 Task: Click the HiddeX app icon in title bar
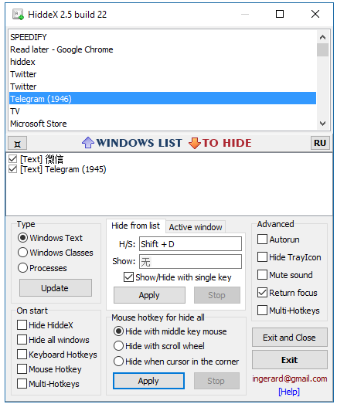pos(18,14)
